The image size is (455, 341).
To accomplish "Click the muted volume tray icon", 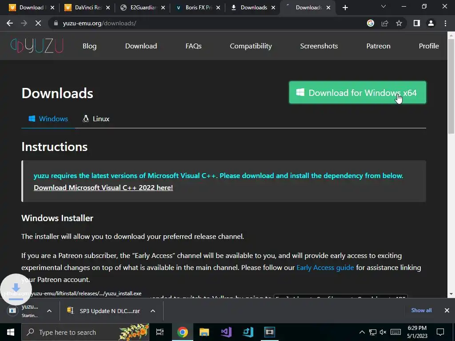I will 383,332.
